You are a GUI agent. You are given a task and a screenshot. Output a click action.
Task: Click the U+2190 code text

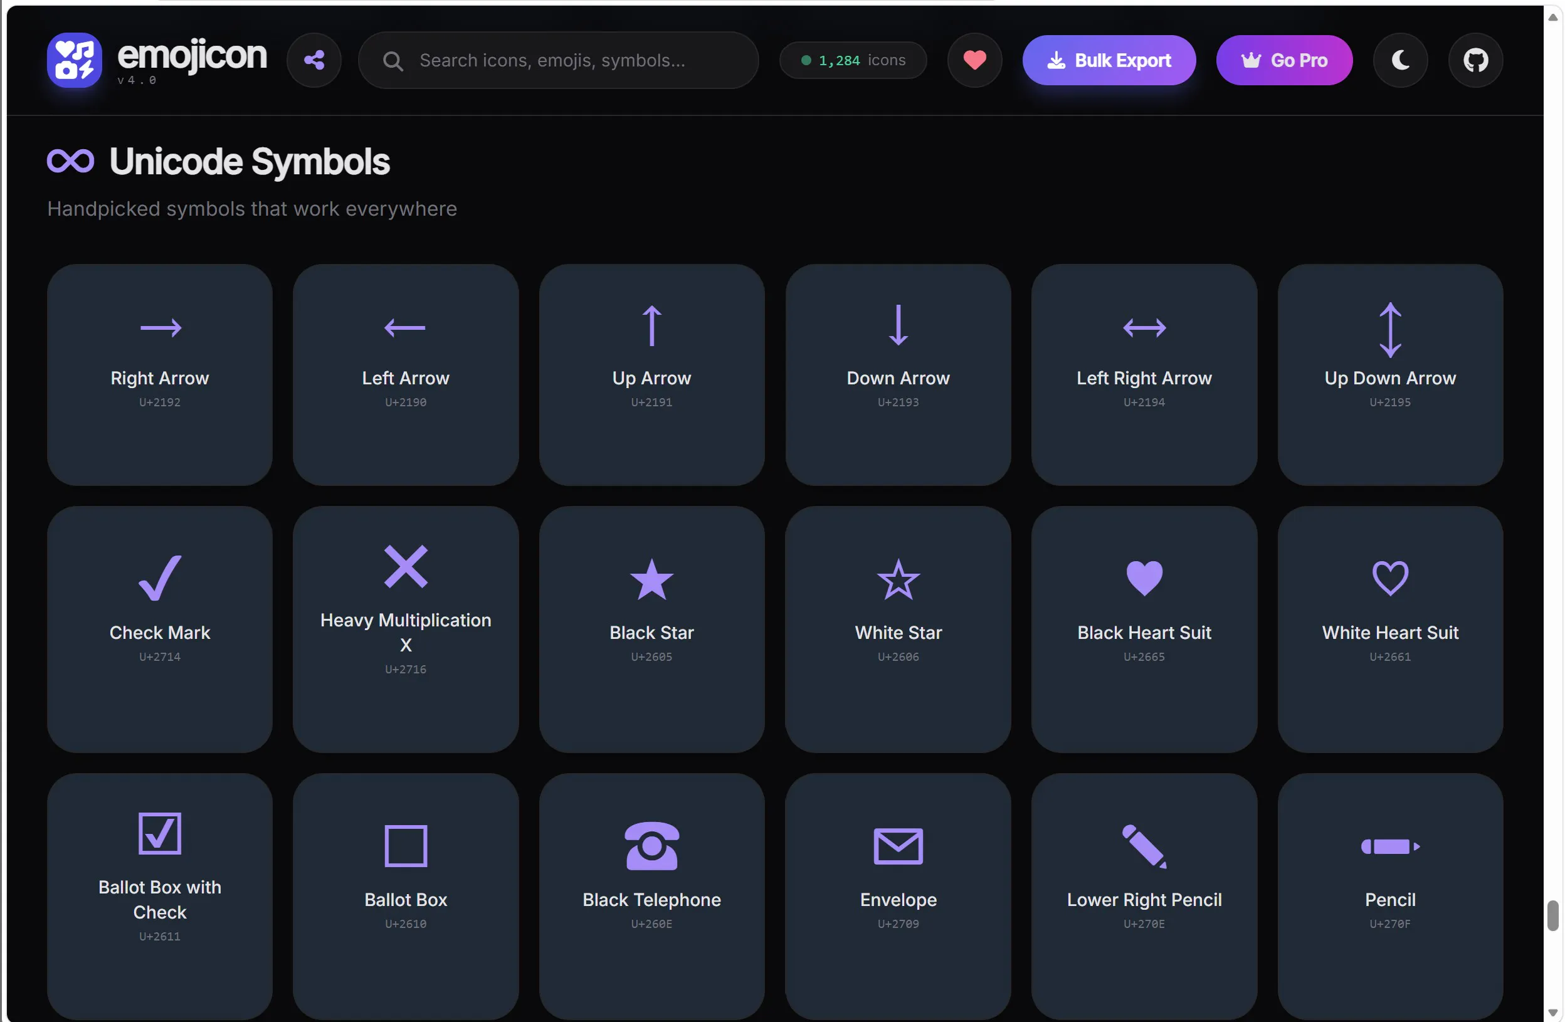(406, 402)
